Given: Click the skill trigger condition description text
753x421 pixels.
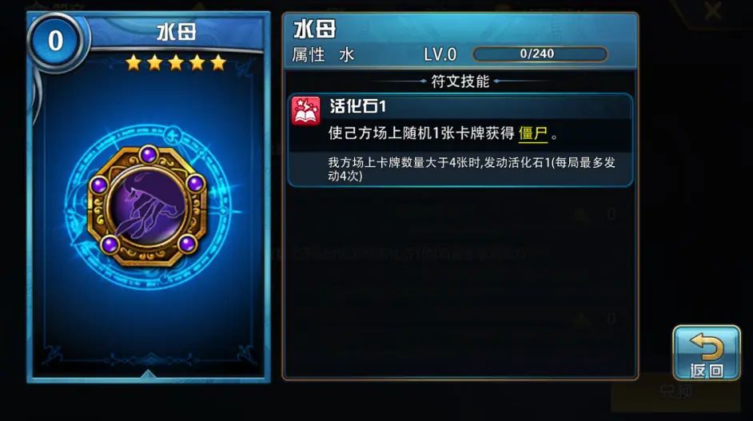Looking at the screenshot, I should [x=471, y=169].
